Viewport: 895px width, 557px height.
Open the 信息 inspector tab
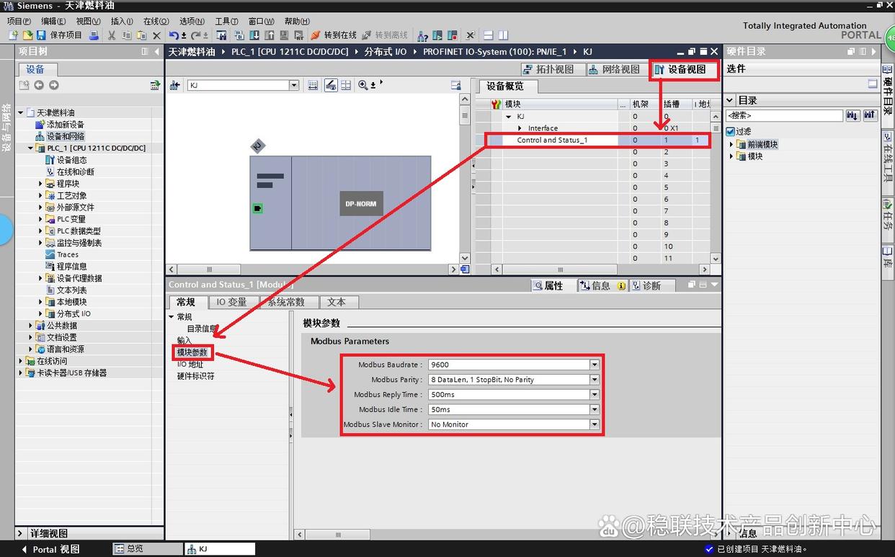coord(602,286)
